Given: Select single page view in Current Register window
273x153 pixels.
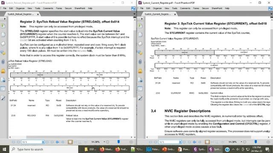Looking at the screenshot, I should pyautogui.click(x=207, y=142).
